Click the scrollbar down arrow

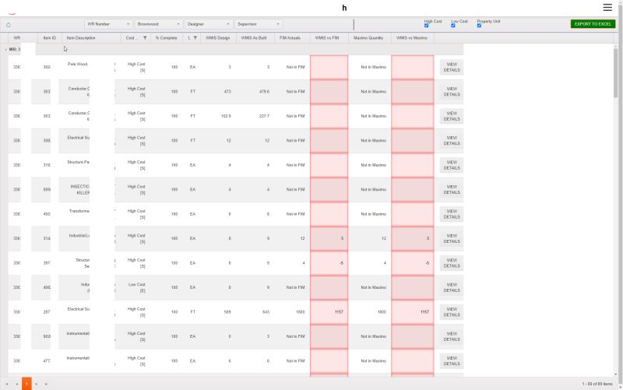coord(615,374)
